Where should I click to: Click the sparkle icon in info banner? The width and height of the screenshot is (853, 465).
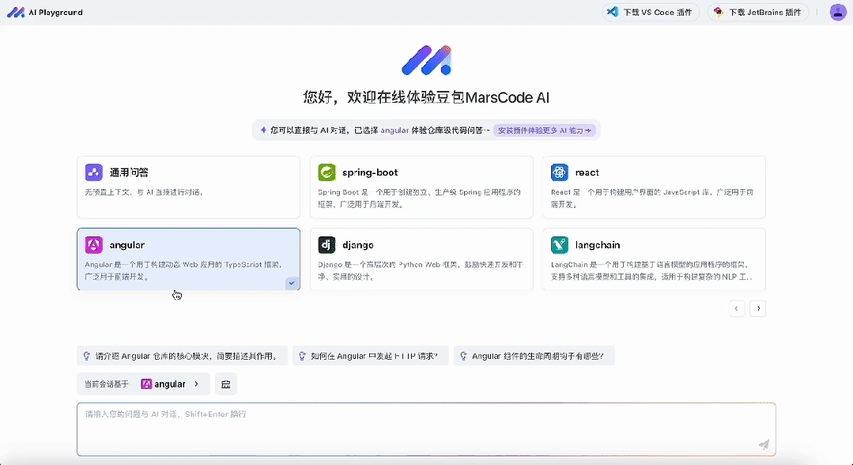[263, 130]
